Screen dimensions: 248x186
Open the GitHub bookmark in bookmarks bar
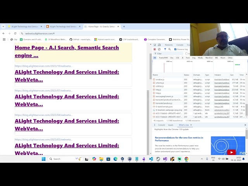[x=81, y=40]
